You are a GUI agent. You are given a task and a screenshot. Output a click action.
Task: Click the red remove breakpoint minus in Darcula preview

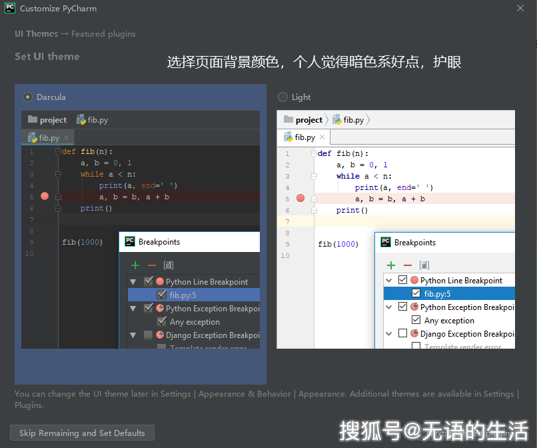[152, 265]
